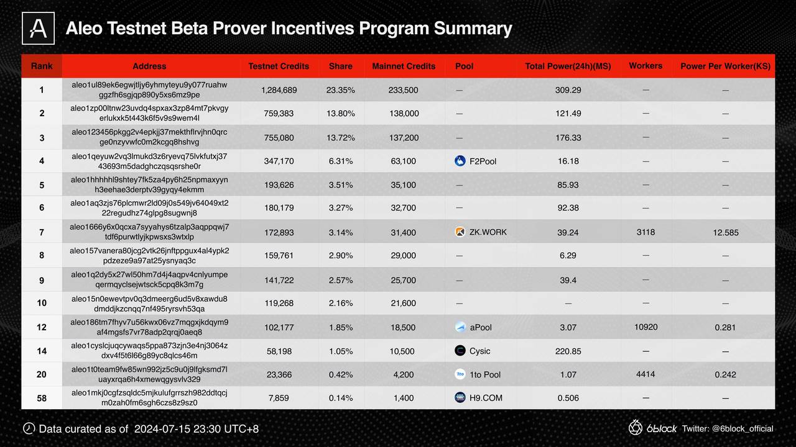Click the ZK.WORK pool icon
The image size is (796, 447).
460,232
